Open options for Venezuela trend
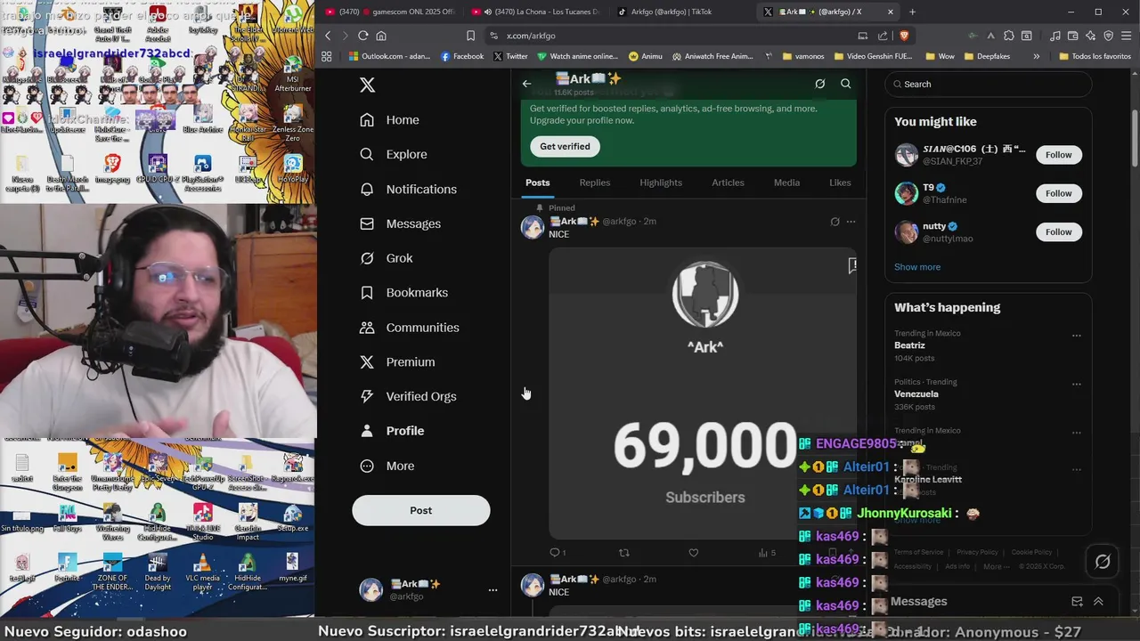This screenshot has height=641, width=1140. pyautogui.click(x=1076, y=385)
